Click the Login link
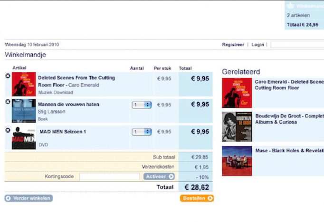324x222 pixels. (x=257, y=45)
